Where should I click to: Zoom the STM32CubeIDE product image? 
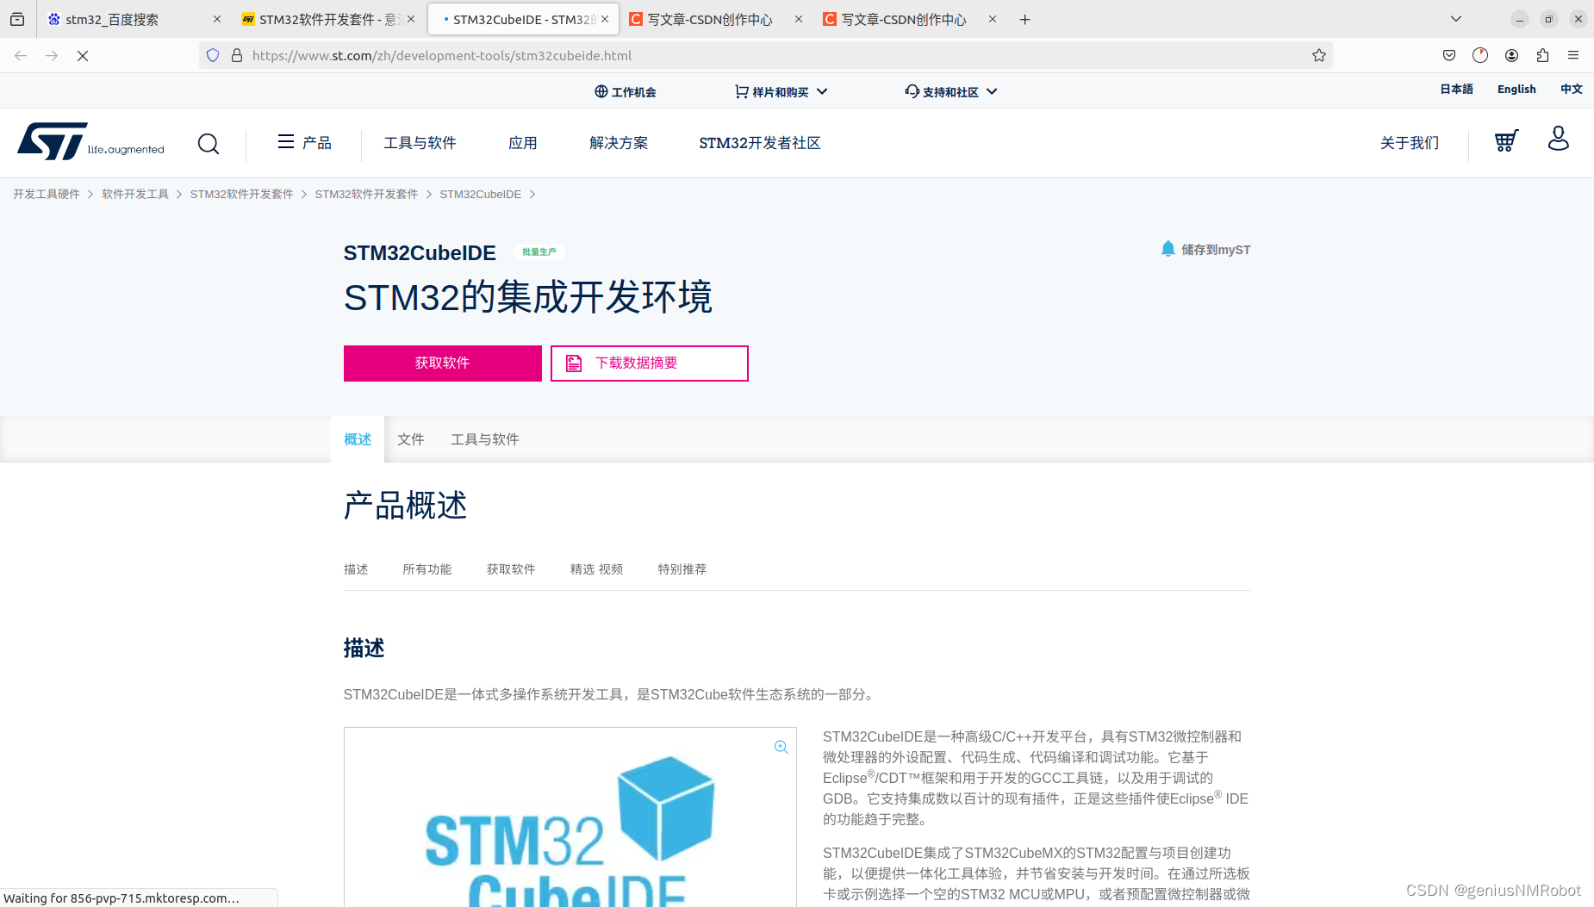pyautogui.click(x=781, y=747)
